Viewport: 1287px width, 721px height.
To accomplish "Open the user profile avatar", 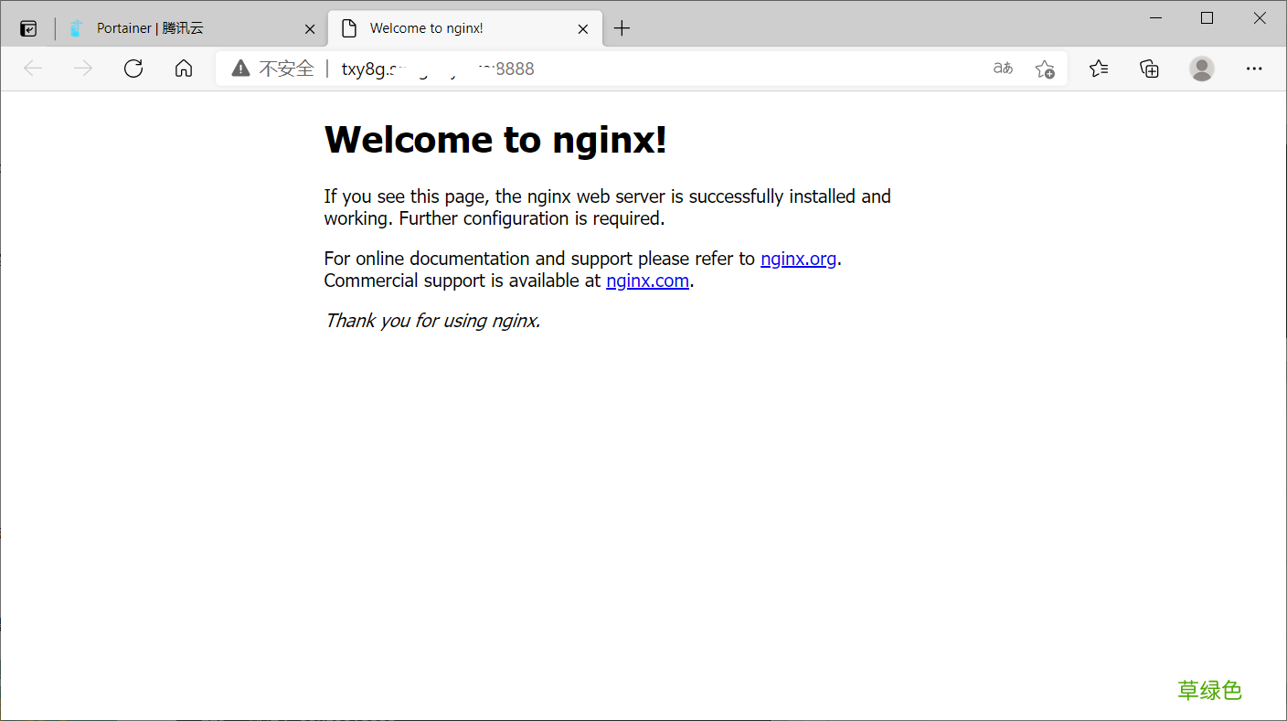I will point(1202,69).
